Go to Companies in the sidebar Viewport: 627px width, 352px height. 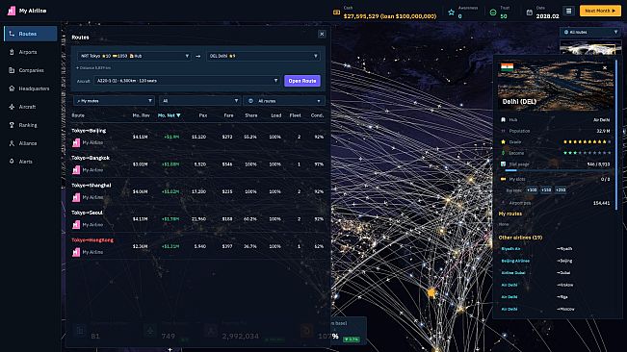pyautogui.click(x=31, y=70)
